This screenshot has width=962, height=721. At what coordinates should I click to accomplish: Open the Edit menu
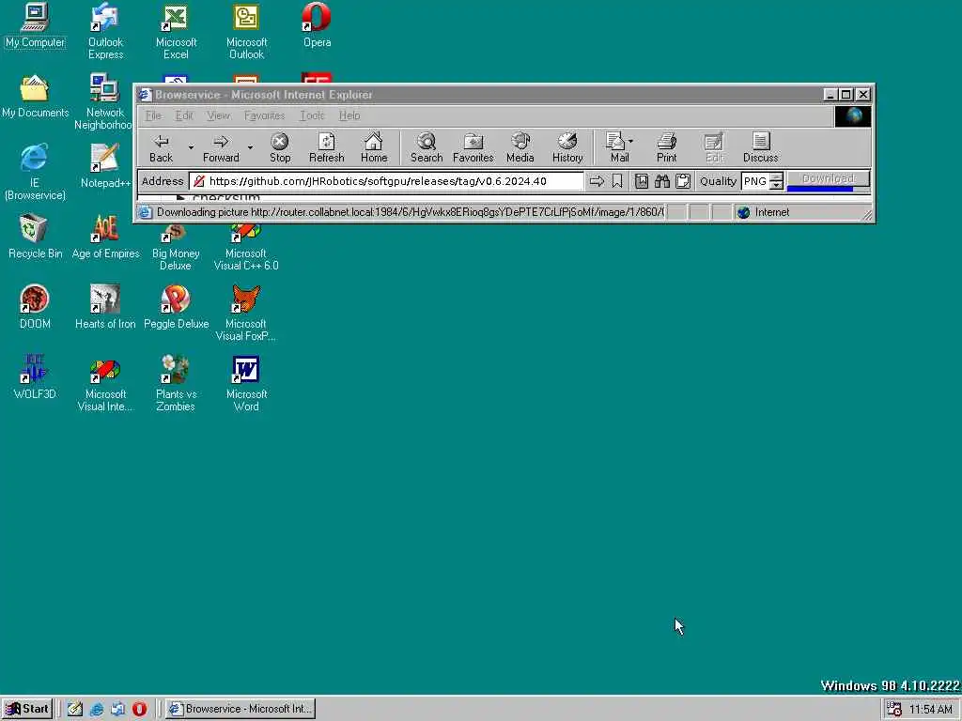pyautogui.click(x=184, y=115)
